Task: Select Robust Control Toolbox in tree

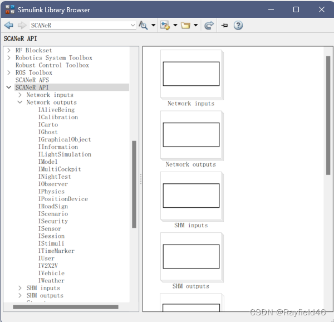Action: tap(52, 65)
